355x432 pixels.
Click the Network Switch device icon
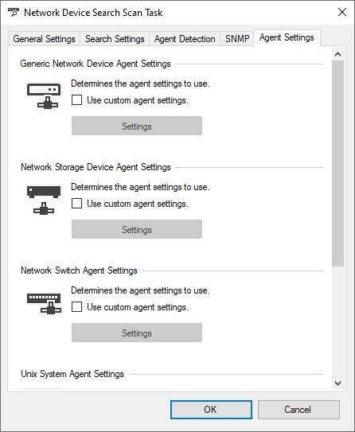pyautogui.click(x=44, y=303)
